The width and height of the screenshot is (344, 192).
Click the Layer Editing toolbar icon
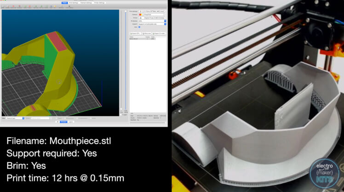click(69, 6)
